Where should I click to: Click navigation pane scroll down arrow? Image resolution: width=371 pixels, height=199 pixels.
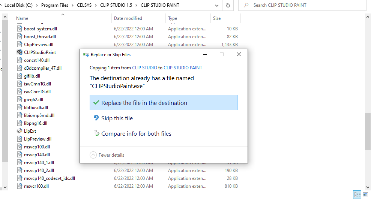tap(5, 187)
